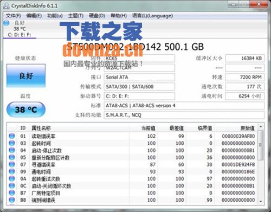Open the 帮助(H) menu
271x212 pixels.
pos(119,16)
